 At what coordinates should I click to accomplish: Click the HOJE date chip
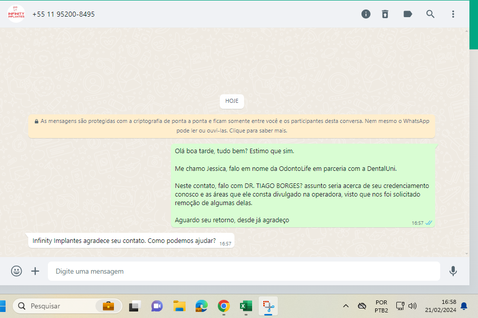pyautogui.click(x=231, y=101)
